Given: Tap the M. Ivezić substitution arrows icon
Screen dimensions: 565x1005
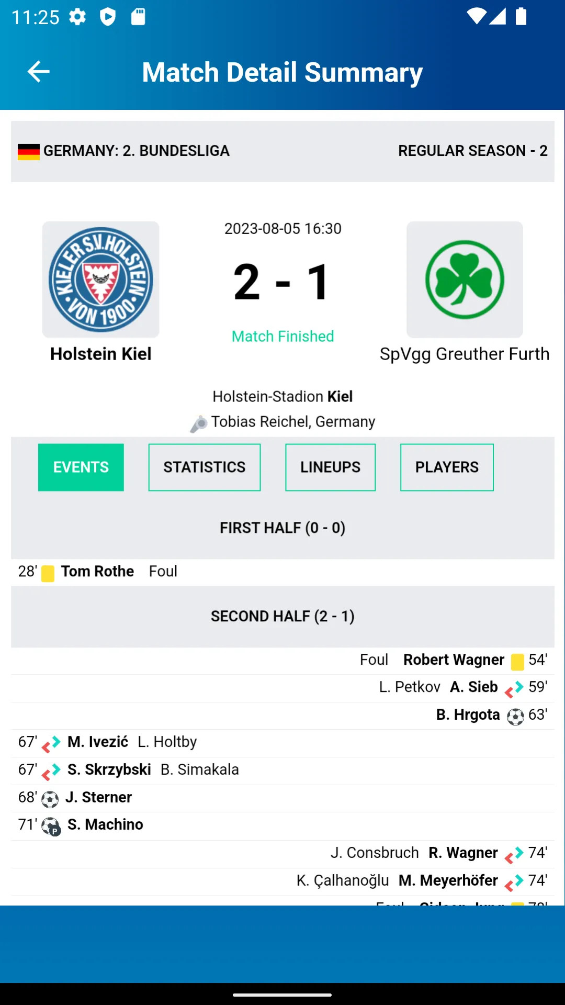Looking at the screenshot, I should coord(51,744).
